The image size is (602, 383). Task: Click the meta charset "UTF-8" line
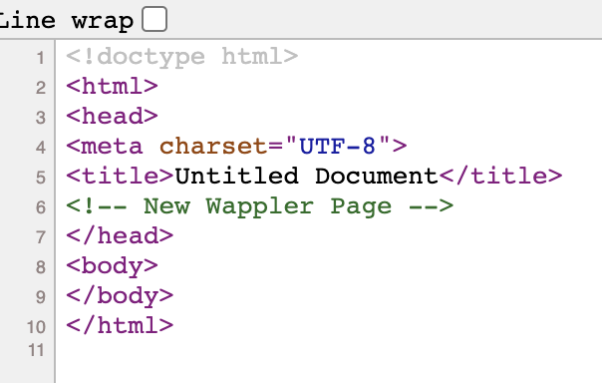(236, 146)
